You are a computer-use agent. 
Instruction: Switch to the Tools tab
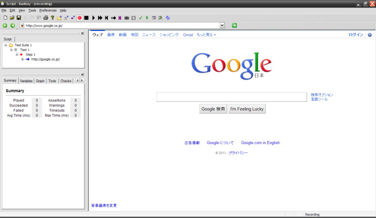(x=52, y=81)
